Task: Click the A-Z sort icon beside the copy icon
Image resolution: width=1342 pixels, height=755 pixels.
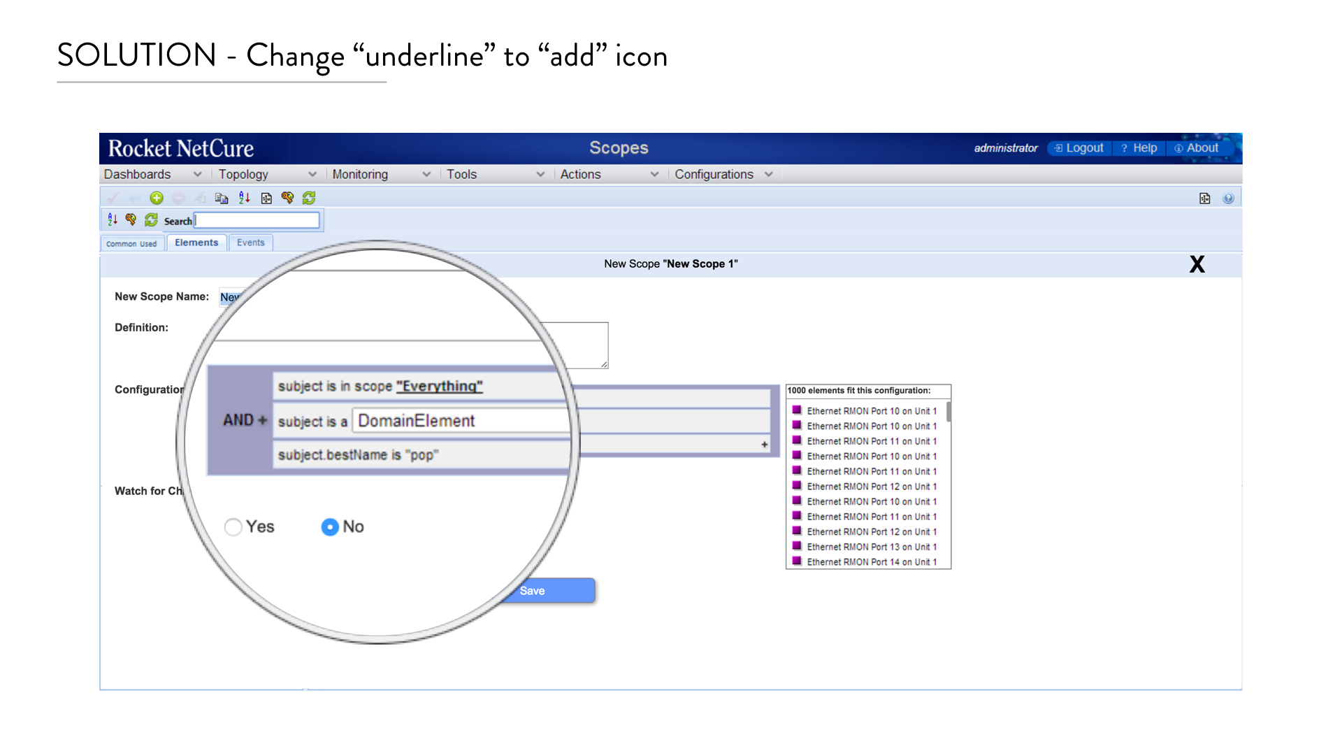Action: [244, 198]
